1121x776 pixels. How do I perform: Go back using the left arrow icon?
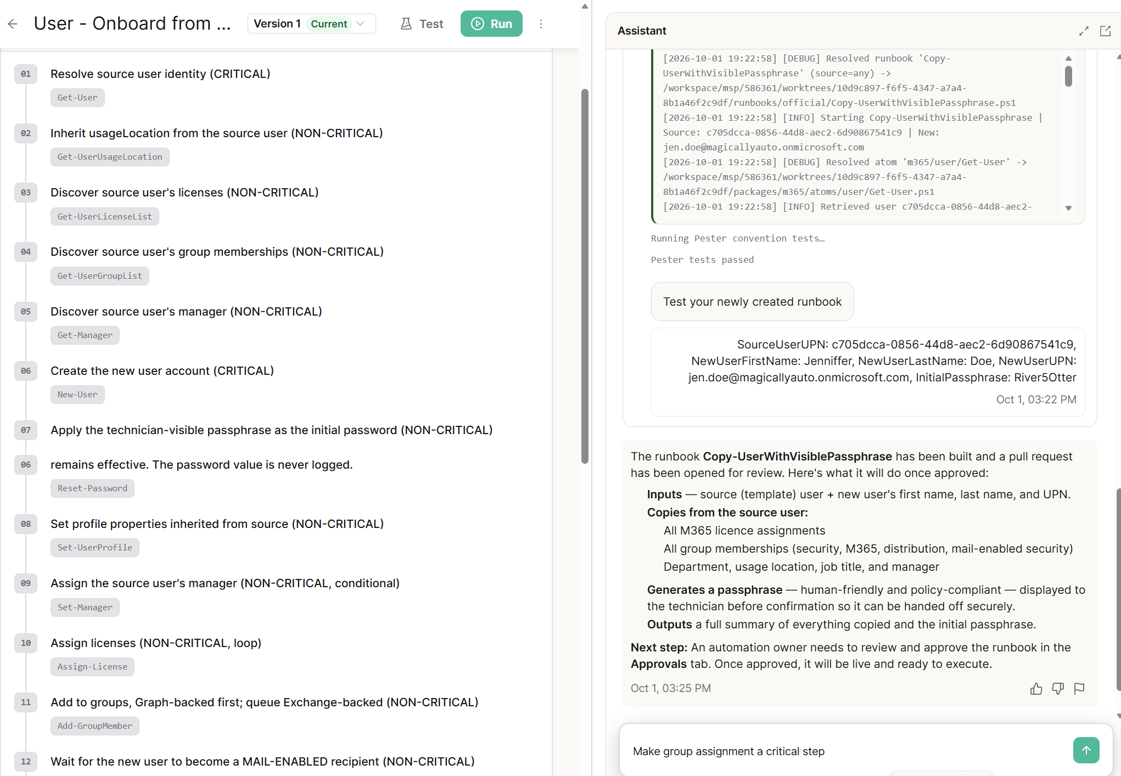13,24
